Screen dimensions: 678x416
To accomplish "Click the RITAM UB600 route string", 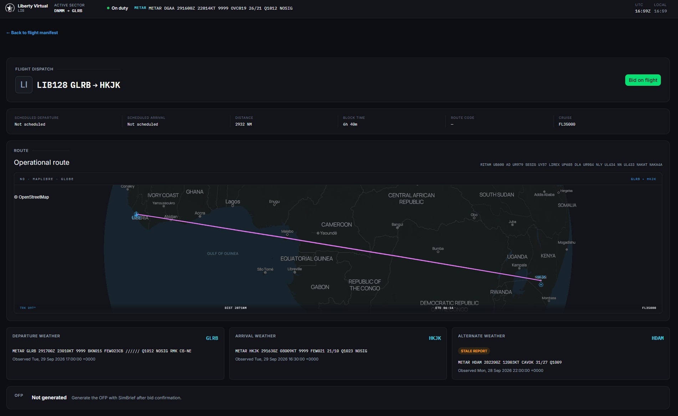I will 571,165.
